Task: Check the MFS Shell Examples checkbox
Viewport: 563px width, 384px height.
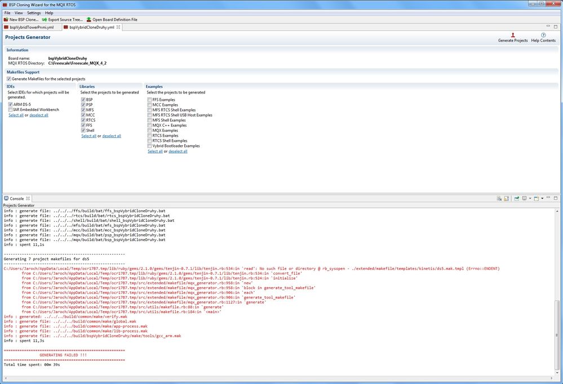Action: [149, 120]
